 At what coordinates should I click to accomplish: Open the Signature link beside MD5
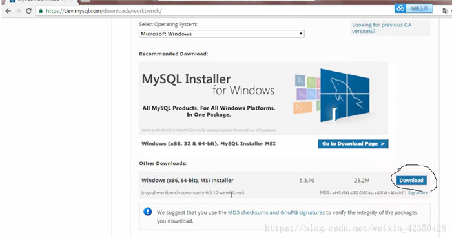click(x=418, y=193)
